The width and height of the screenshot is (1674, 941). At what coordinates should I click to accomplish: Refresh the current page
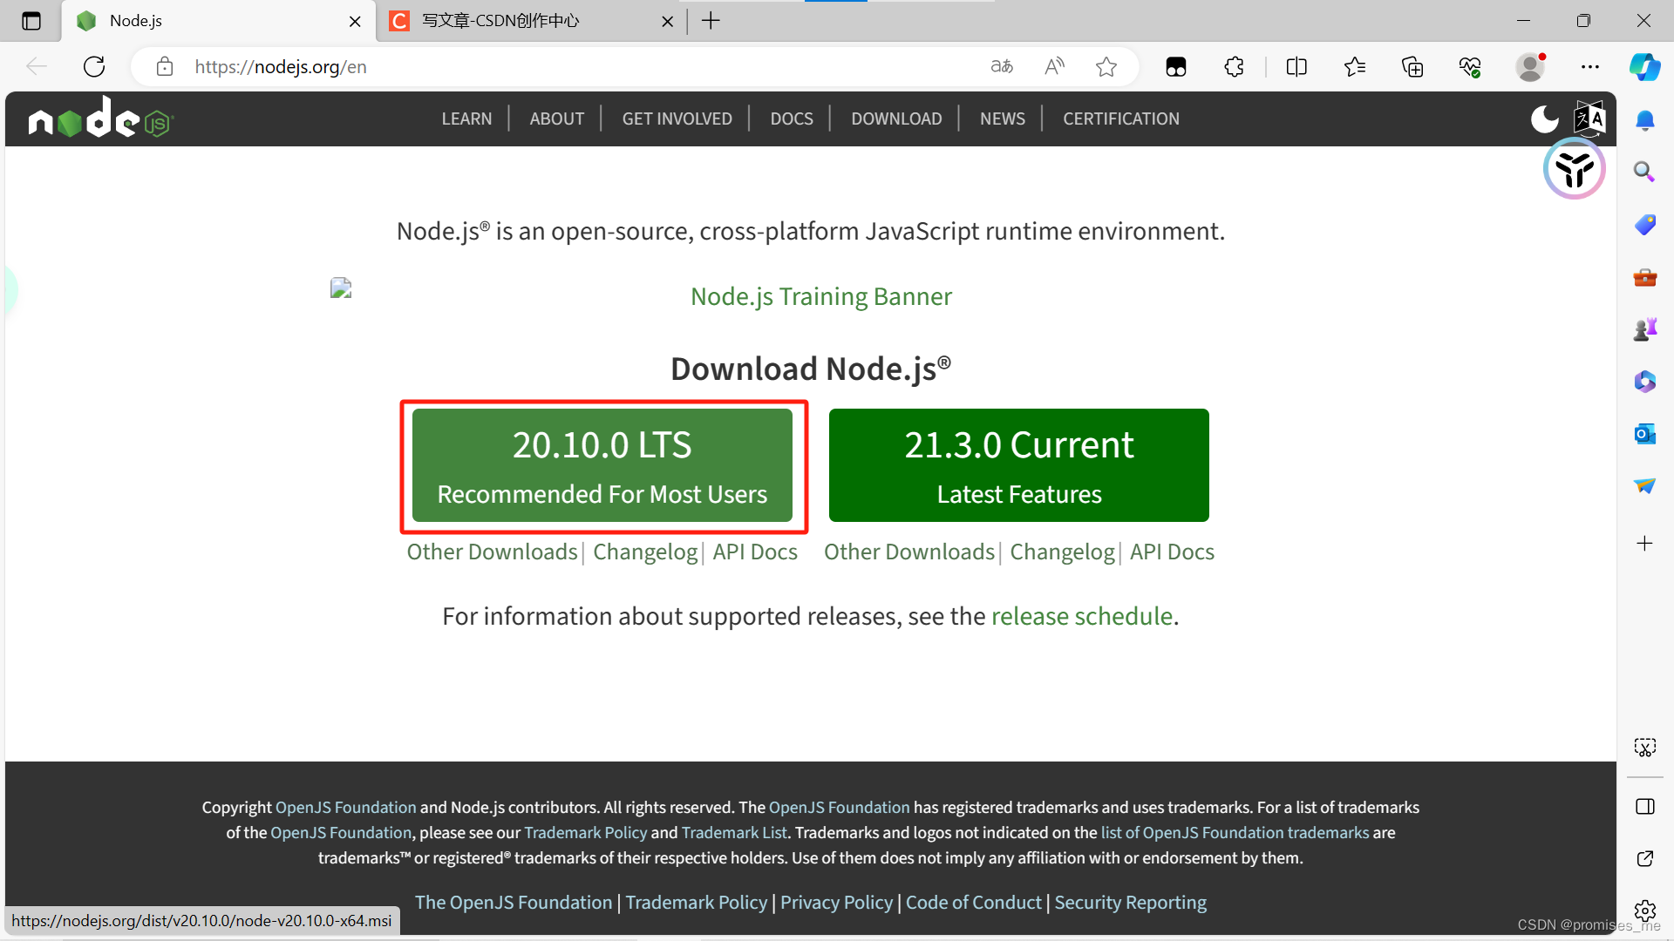coord(94,66)
